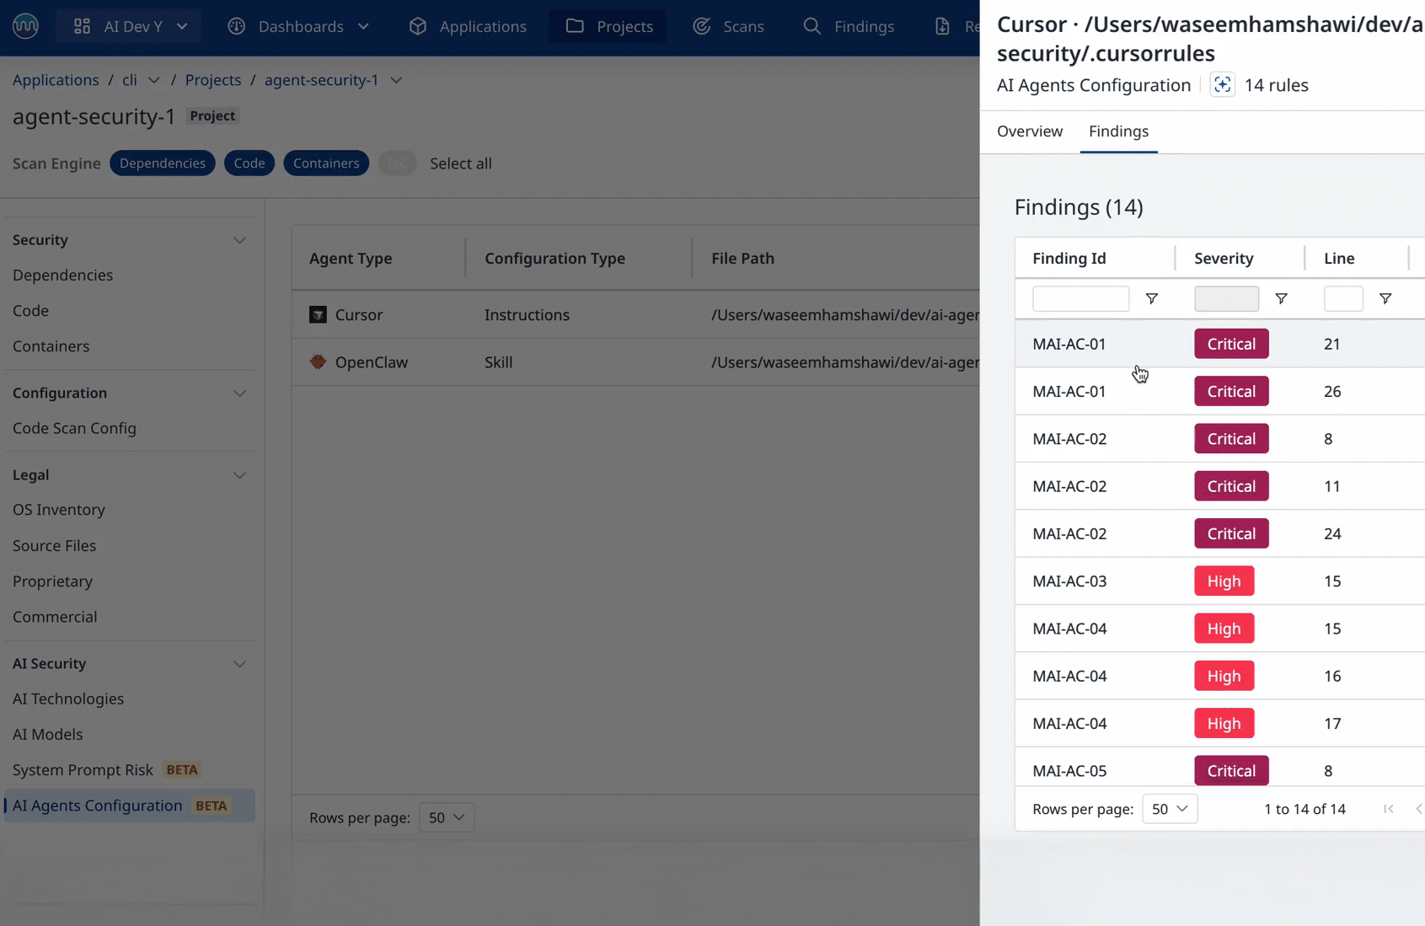Click the Cursor agent icon in table

pyautogui.click(x=318, y=315)
